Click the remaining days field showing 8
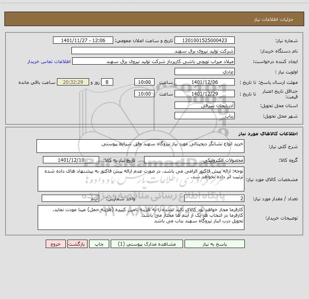 pos(107,82)
